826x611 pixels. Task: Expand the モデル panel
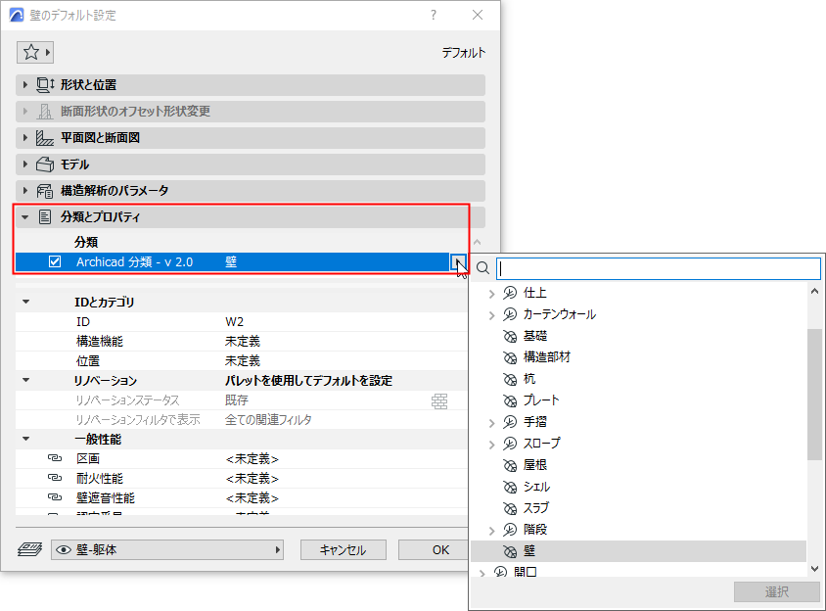24,164
